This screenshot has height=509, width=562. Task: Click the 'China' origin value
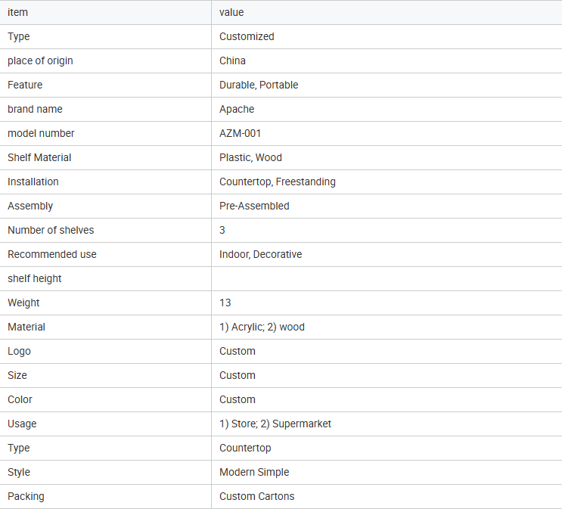(232, 61)
